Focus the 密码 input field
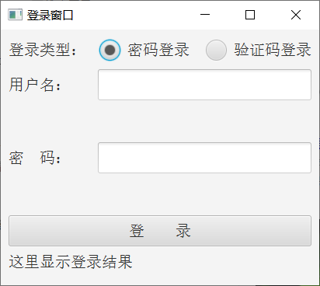The width and height of the screenshot is (320, 286). 204,158
